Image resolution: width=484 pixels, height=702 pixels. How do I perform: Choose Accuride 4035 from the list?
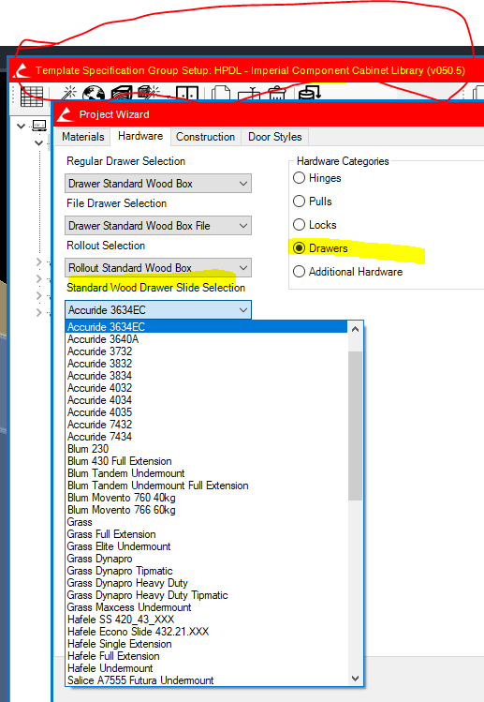[206, 412]
